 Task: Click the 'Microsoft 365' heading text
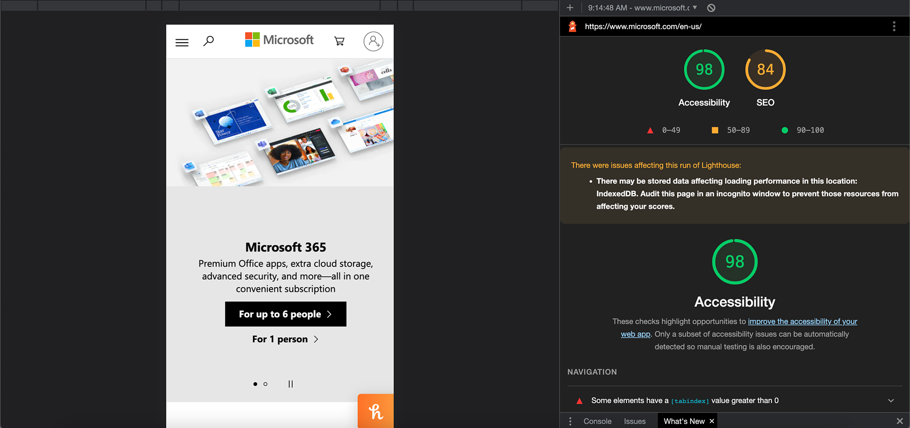286,247
